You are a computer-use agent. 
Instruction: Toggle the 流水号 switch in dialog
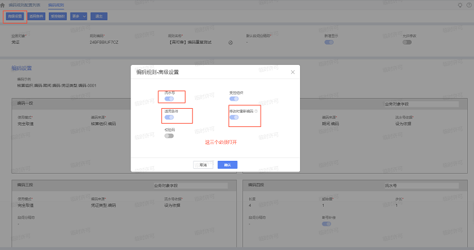point(169,99)
